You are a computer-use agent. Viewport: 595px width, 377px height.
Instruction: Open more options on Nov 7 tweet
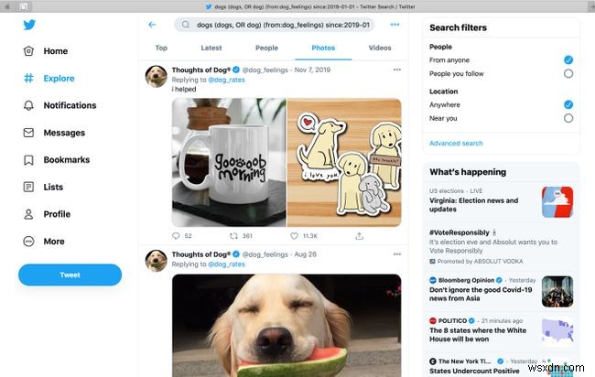(396, 69)
